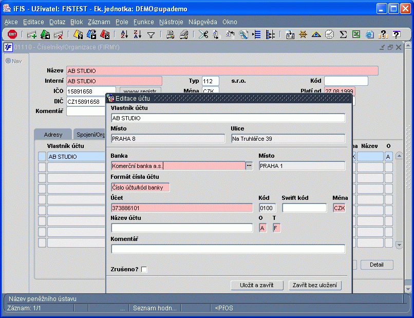Image resolution: width=414 pixels, height=318 pixels.
Task: Click the filter funnel icon
Action: pyautogui.click(x=151, y=34)
